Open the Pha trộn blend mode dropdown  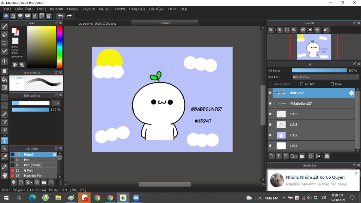tap(325, 77)
